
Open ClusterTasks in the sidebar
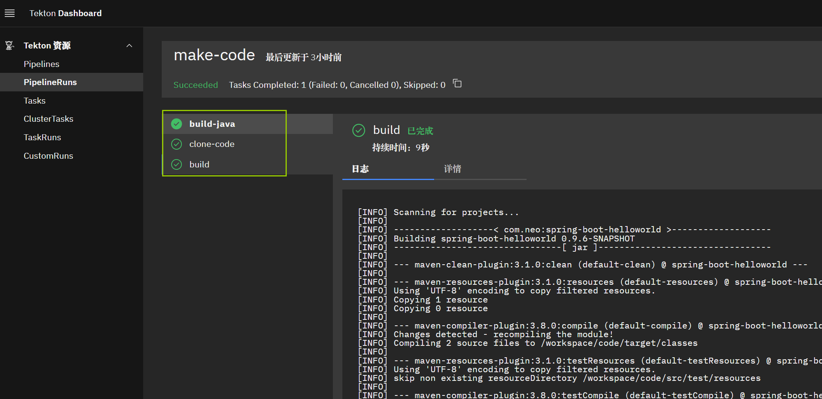pyautogui.click(x=71, y=119)
